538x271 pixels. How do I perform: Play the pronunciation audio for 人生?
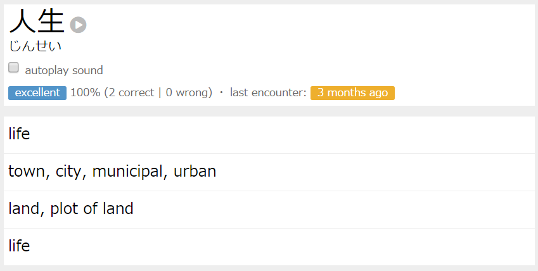(x=78, y=25)
